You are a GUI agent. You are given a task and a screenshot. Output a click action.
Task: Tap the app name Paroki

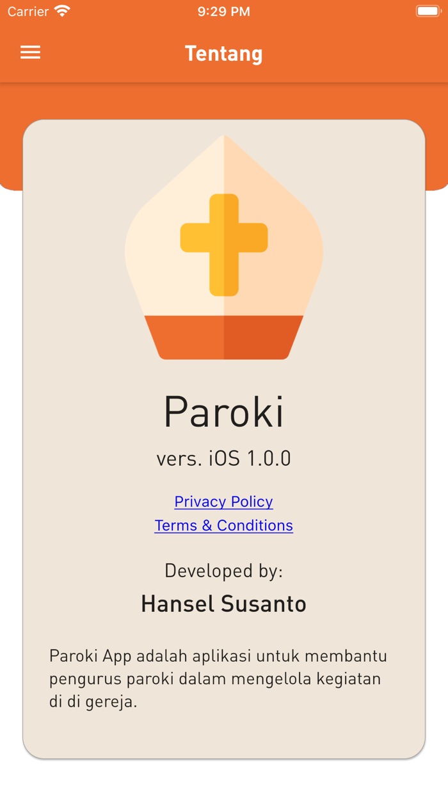pos(223,412)
